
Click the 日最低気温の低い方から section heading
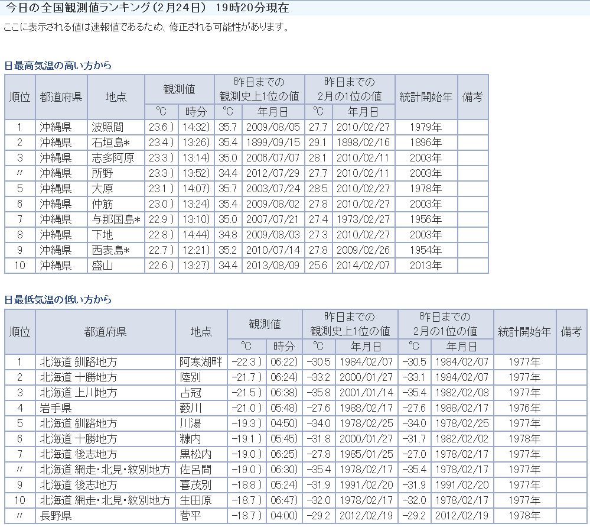[58, 299]
